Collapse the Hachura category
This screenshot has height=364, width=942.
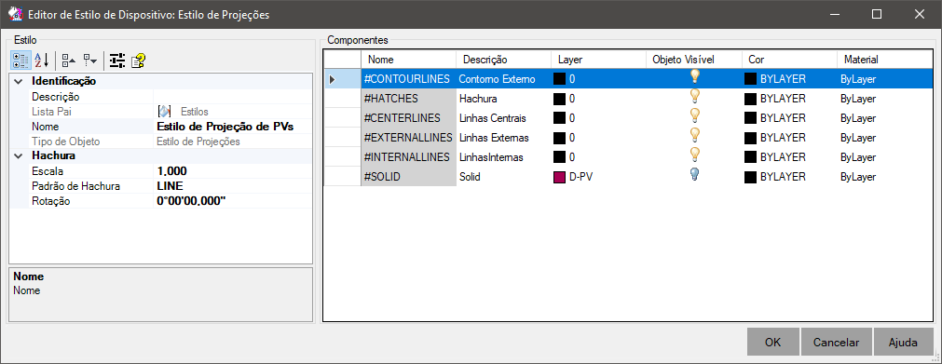(19, 156)
